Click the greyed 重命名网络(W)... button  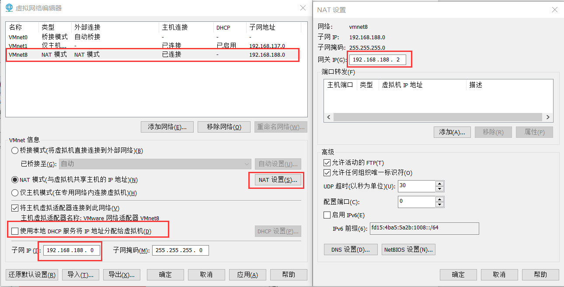(x=281, y=127)
